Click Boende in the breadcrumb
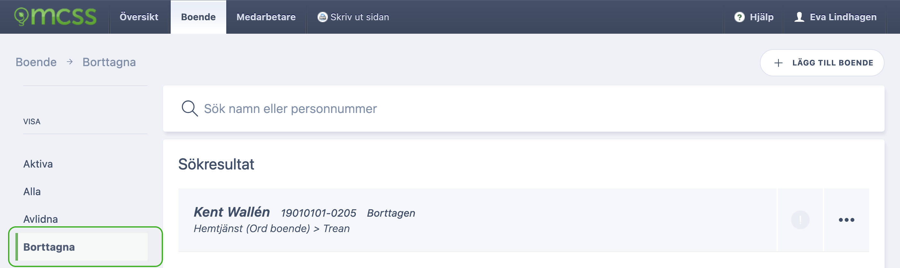Screen dimensions: 900x268 point(36,62)
